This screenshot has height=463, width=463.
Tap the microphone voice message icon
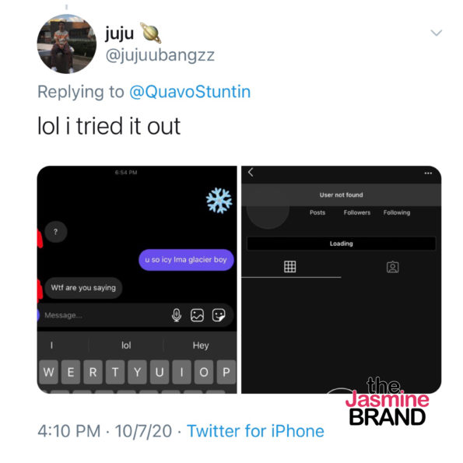click(x=177, y=315)
